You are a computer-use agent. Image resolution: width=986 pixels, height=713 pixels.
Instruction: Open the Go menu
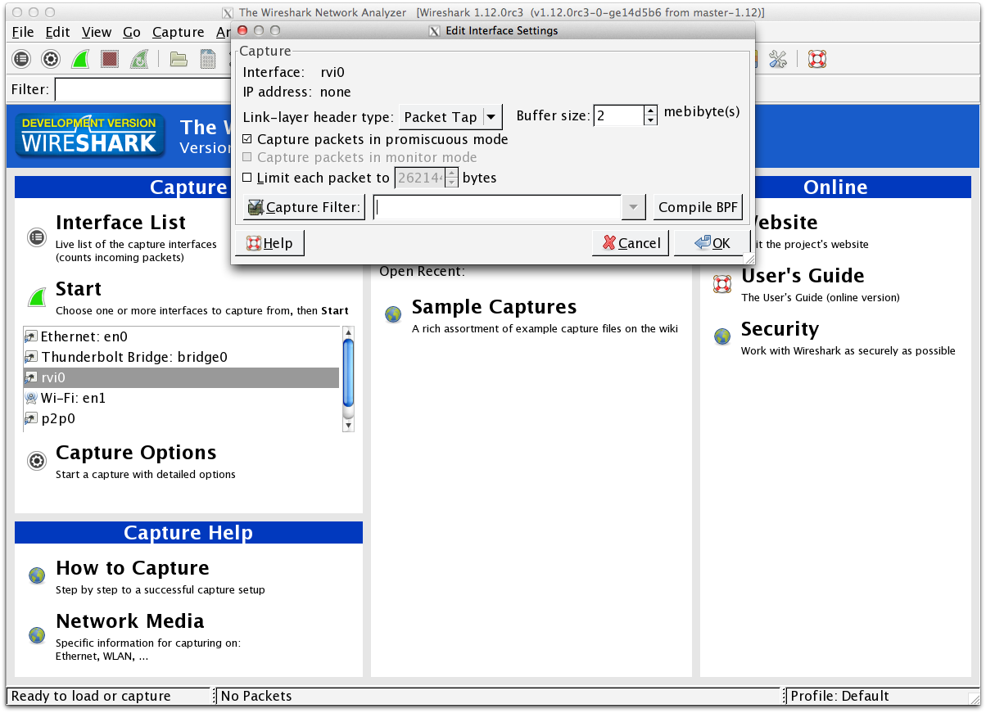pyautogui.click(x=132, y=32)
